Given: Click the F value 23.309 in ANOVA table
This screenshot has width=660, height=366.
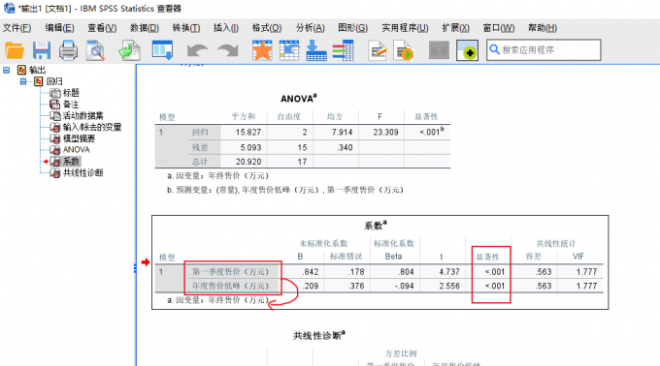Looking at the screenshot, I should [385, 133].
